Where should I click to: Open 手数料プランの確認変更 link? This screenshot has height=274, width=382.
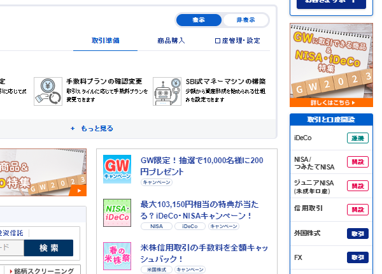point(104,81)
